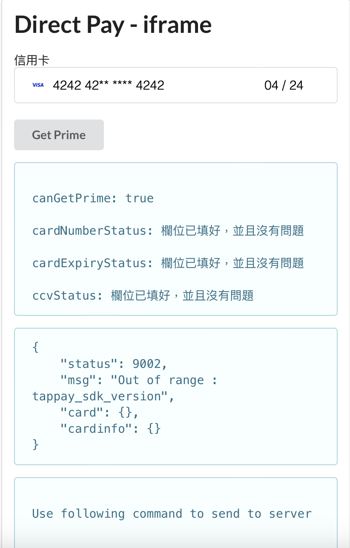Click the Direct Pay - iframe heading
350x548 pixels.
[x=113, y=24]
